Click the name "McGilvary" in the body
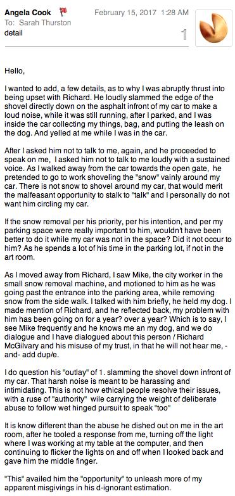235x496 pixels. 20,346
